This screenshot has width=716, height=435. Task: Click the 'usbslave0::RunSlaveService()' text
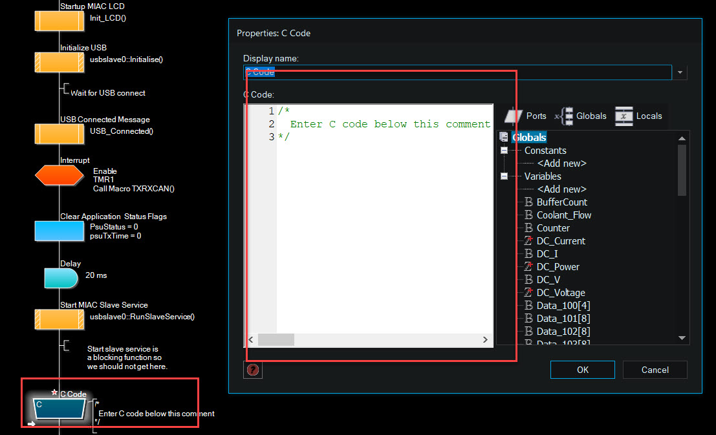pos(142,317)
